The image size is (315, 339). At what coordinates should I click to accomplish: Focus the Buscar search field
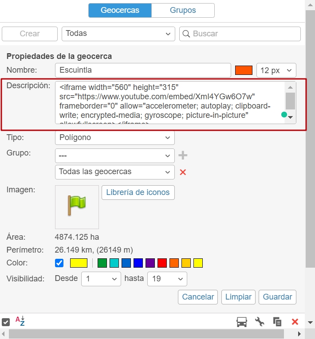tap(240, 34)
